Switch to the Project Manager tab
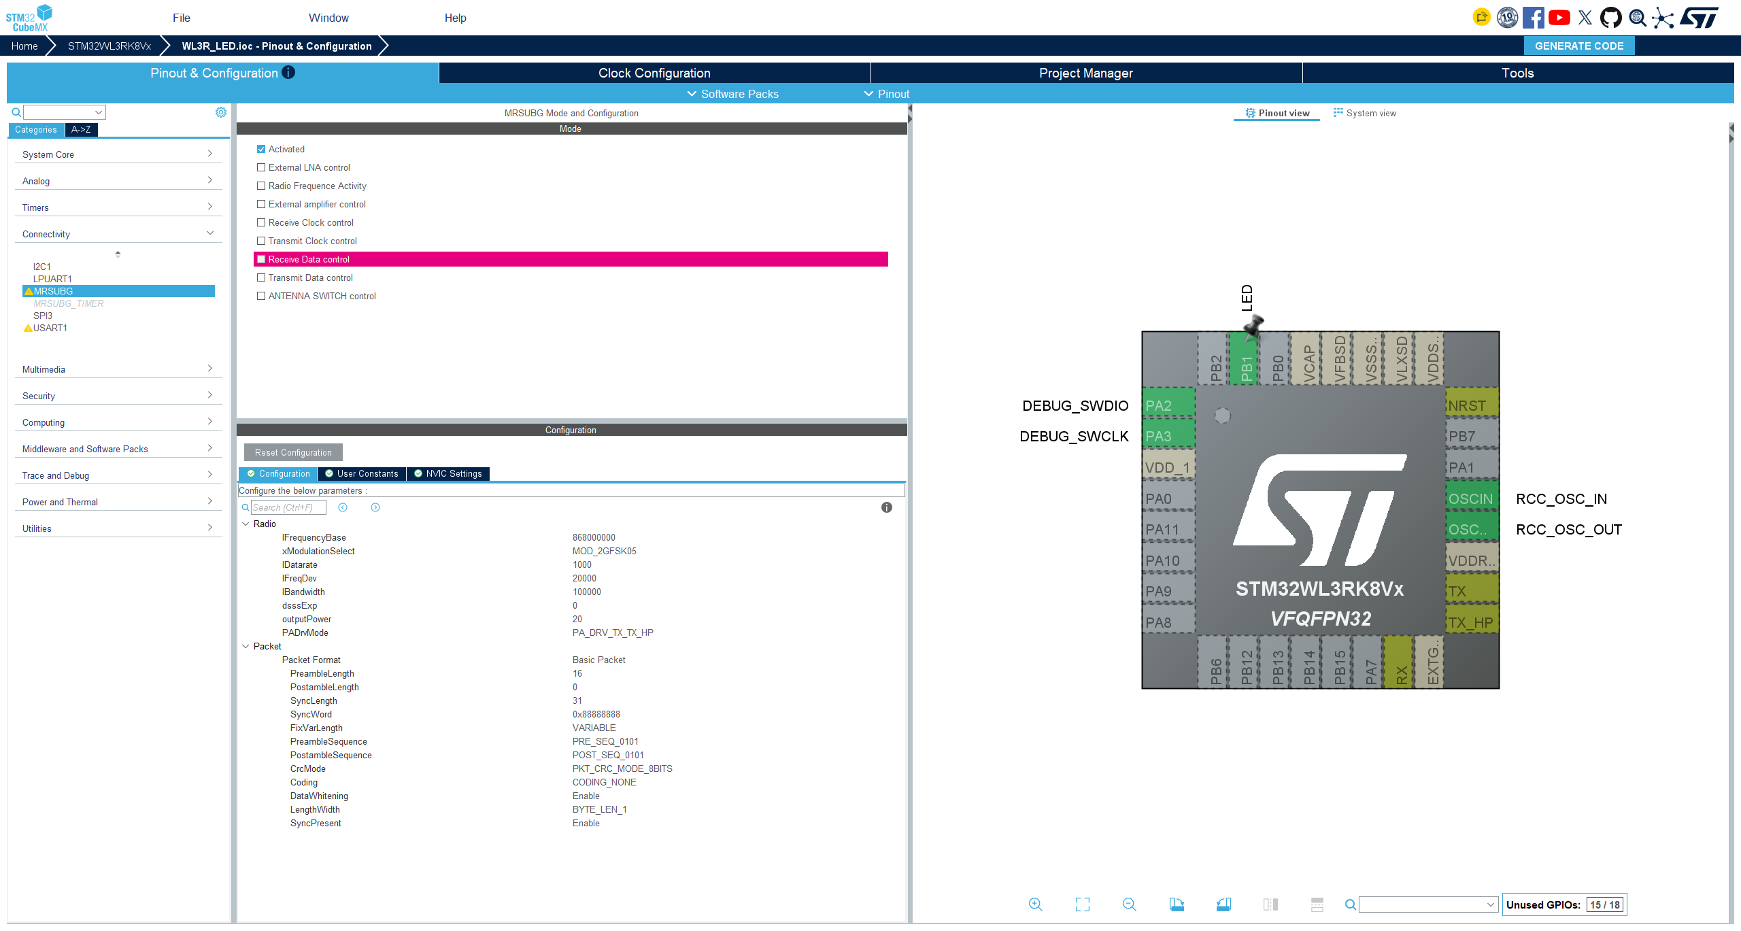Image resolution: width=1741 pixels, height=931 pixels. 1086,73
